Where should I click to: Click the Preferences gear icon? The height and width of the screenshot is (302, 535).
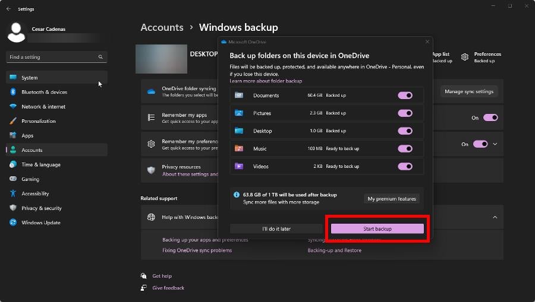465,58
